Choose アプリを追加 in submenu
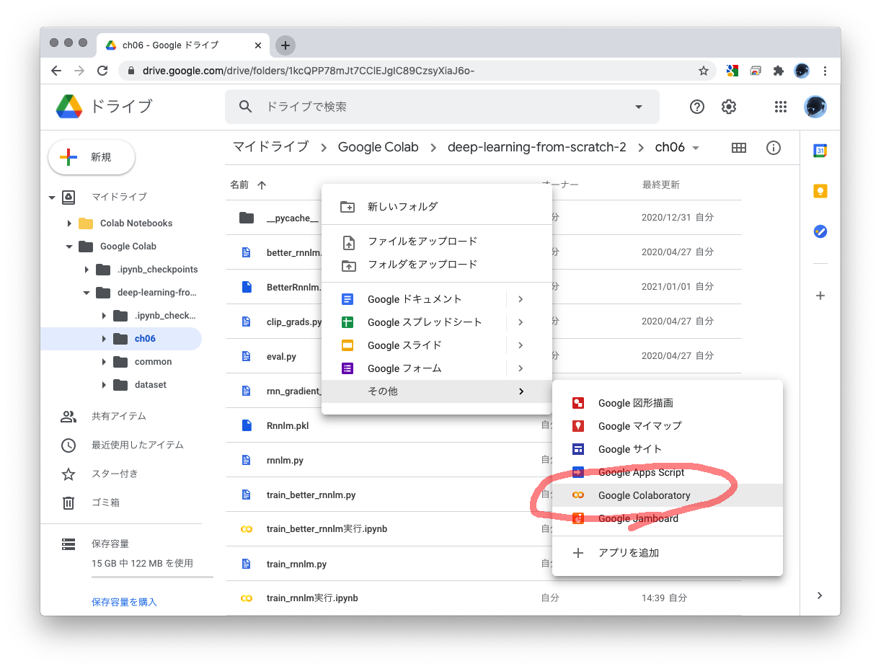The height and width of the screenshot is (669, 881). pyautogui.click(x=668, y=553)
